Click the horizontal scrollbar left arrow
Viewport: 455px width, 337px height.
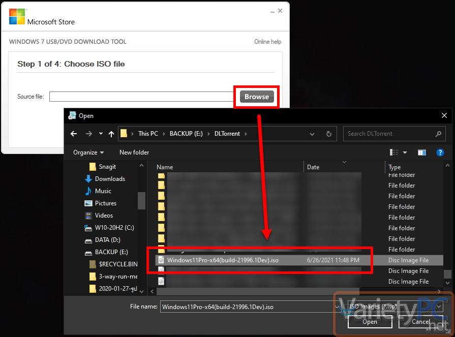[152, 291]
